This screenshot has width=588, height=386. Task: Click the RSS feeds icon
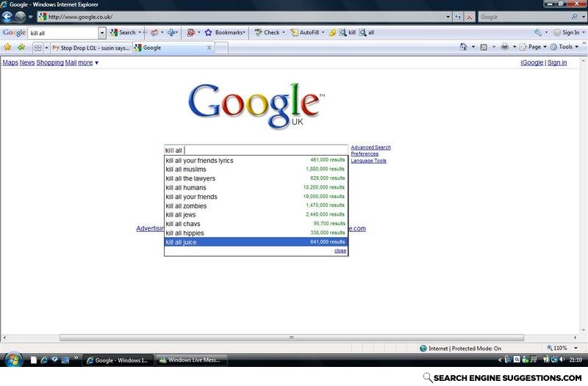click(484, 47)
